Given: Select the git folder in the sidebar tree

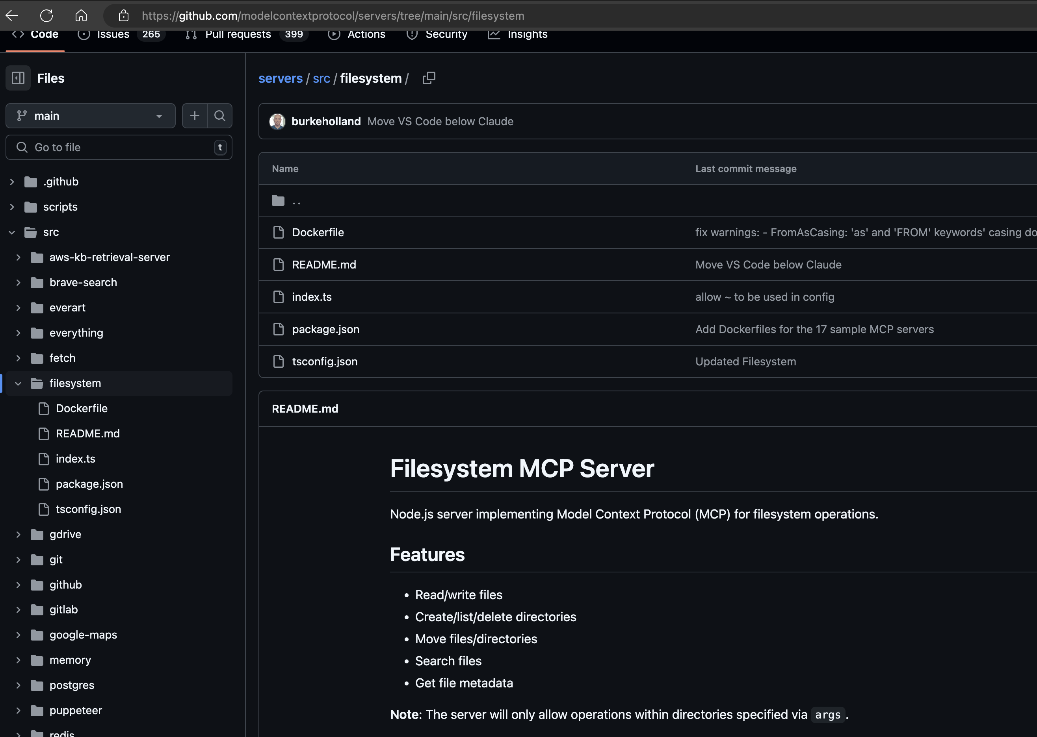Looking at the screenshot, I should [56, 559].
